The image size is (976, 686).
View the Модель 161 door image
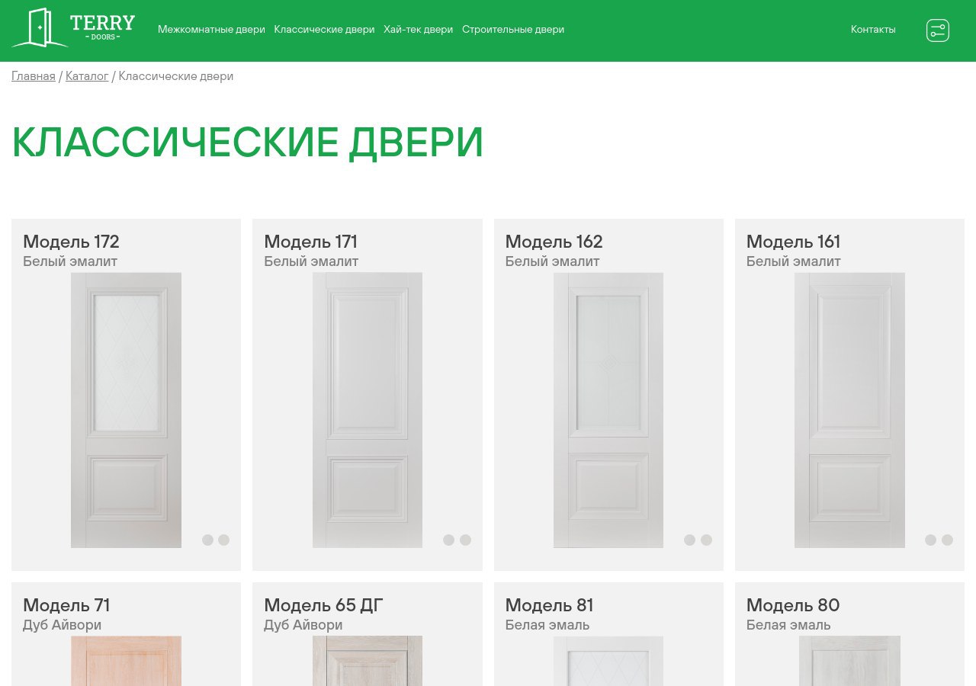pyautogui.click(x=849, y=410)
